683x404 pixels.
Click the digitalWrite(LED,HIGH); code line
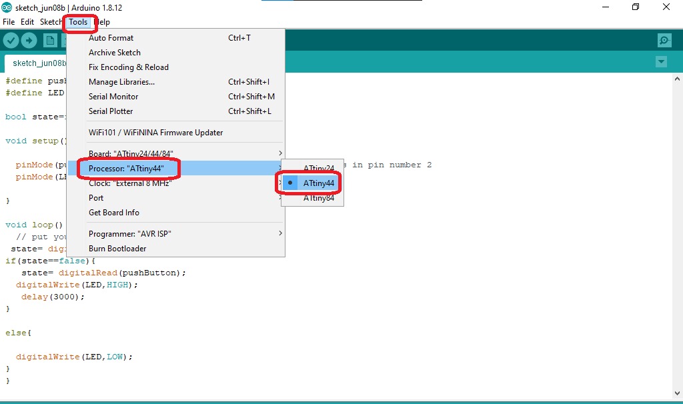tap(77, 285)
